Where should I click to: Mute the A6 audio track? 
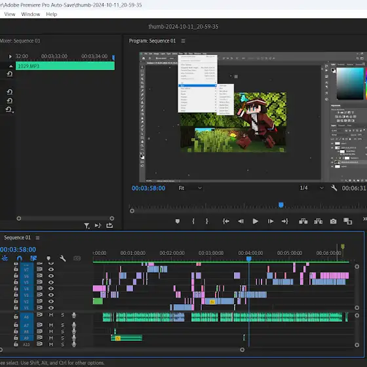pos(51,315)
